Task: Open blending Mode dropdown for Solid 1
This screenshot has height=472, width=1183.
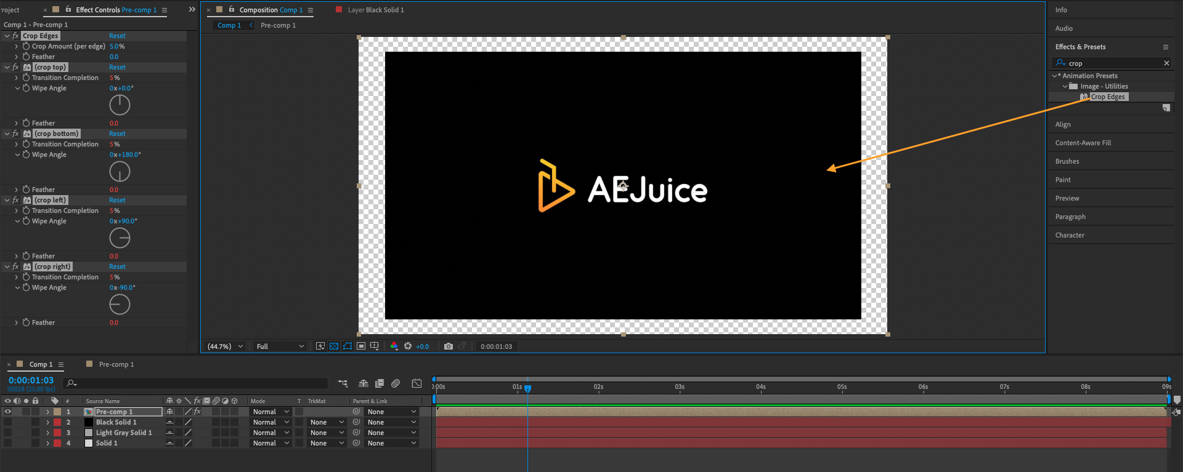Action: (x=270, y=443)
